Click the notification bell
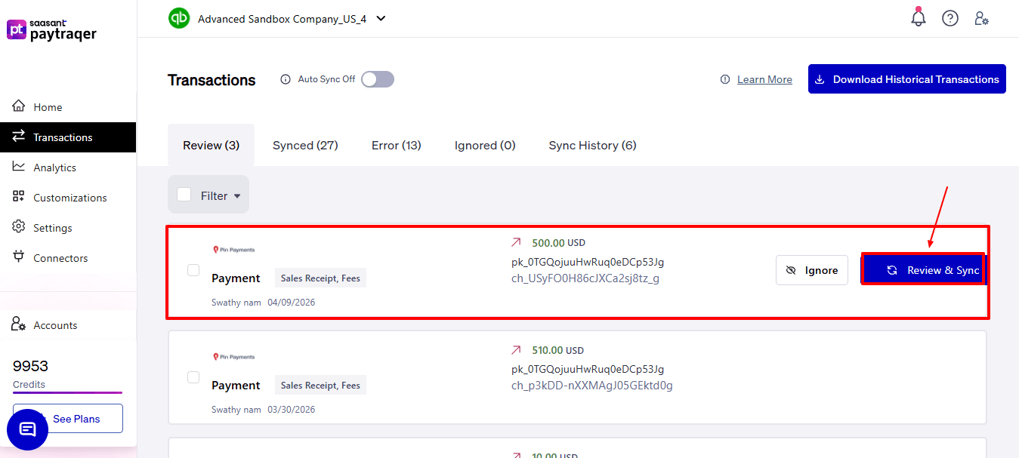This screenshot has height=458, width=1019. coord(918,17)
